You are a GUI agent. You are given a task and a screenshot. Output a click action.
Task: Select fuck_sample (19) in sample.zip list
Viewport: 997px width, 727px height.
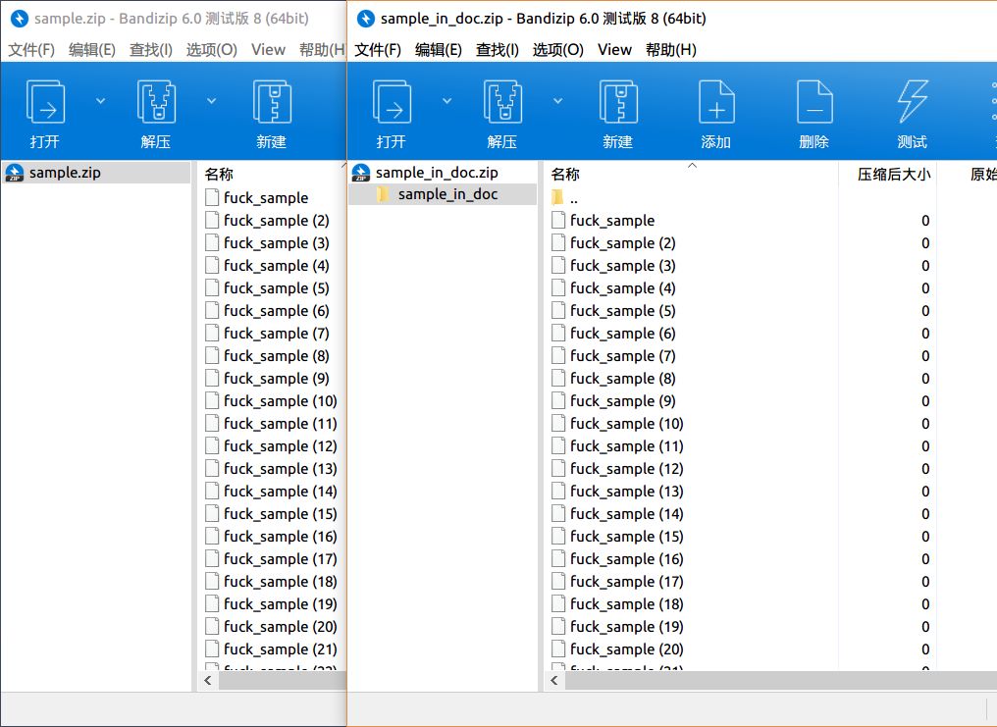click(x=280, y=603)
